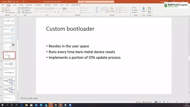Screen dimensions: 190x107
Task: Open File Explorer from the taskbar
Action: 26,105
